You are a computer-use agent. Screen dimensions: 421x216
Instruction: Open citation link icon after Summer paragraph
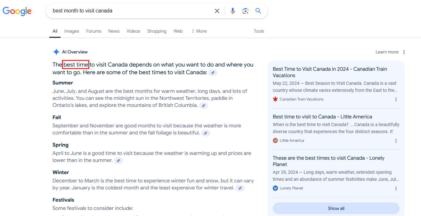204,106
